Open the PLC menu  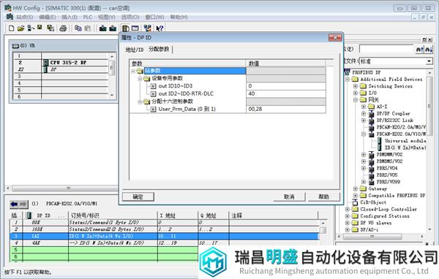tap(88, 17)
